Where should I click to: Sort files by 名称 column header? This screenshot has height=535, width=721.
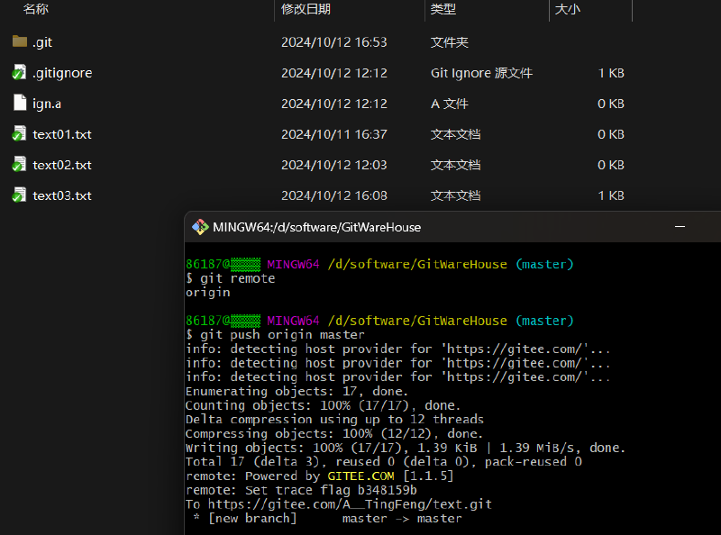tap(36, 9)
